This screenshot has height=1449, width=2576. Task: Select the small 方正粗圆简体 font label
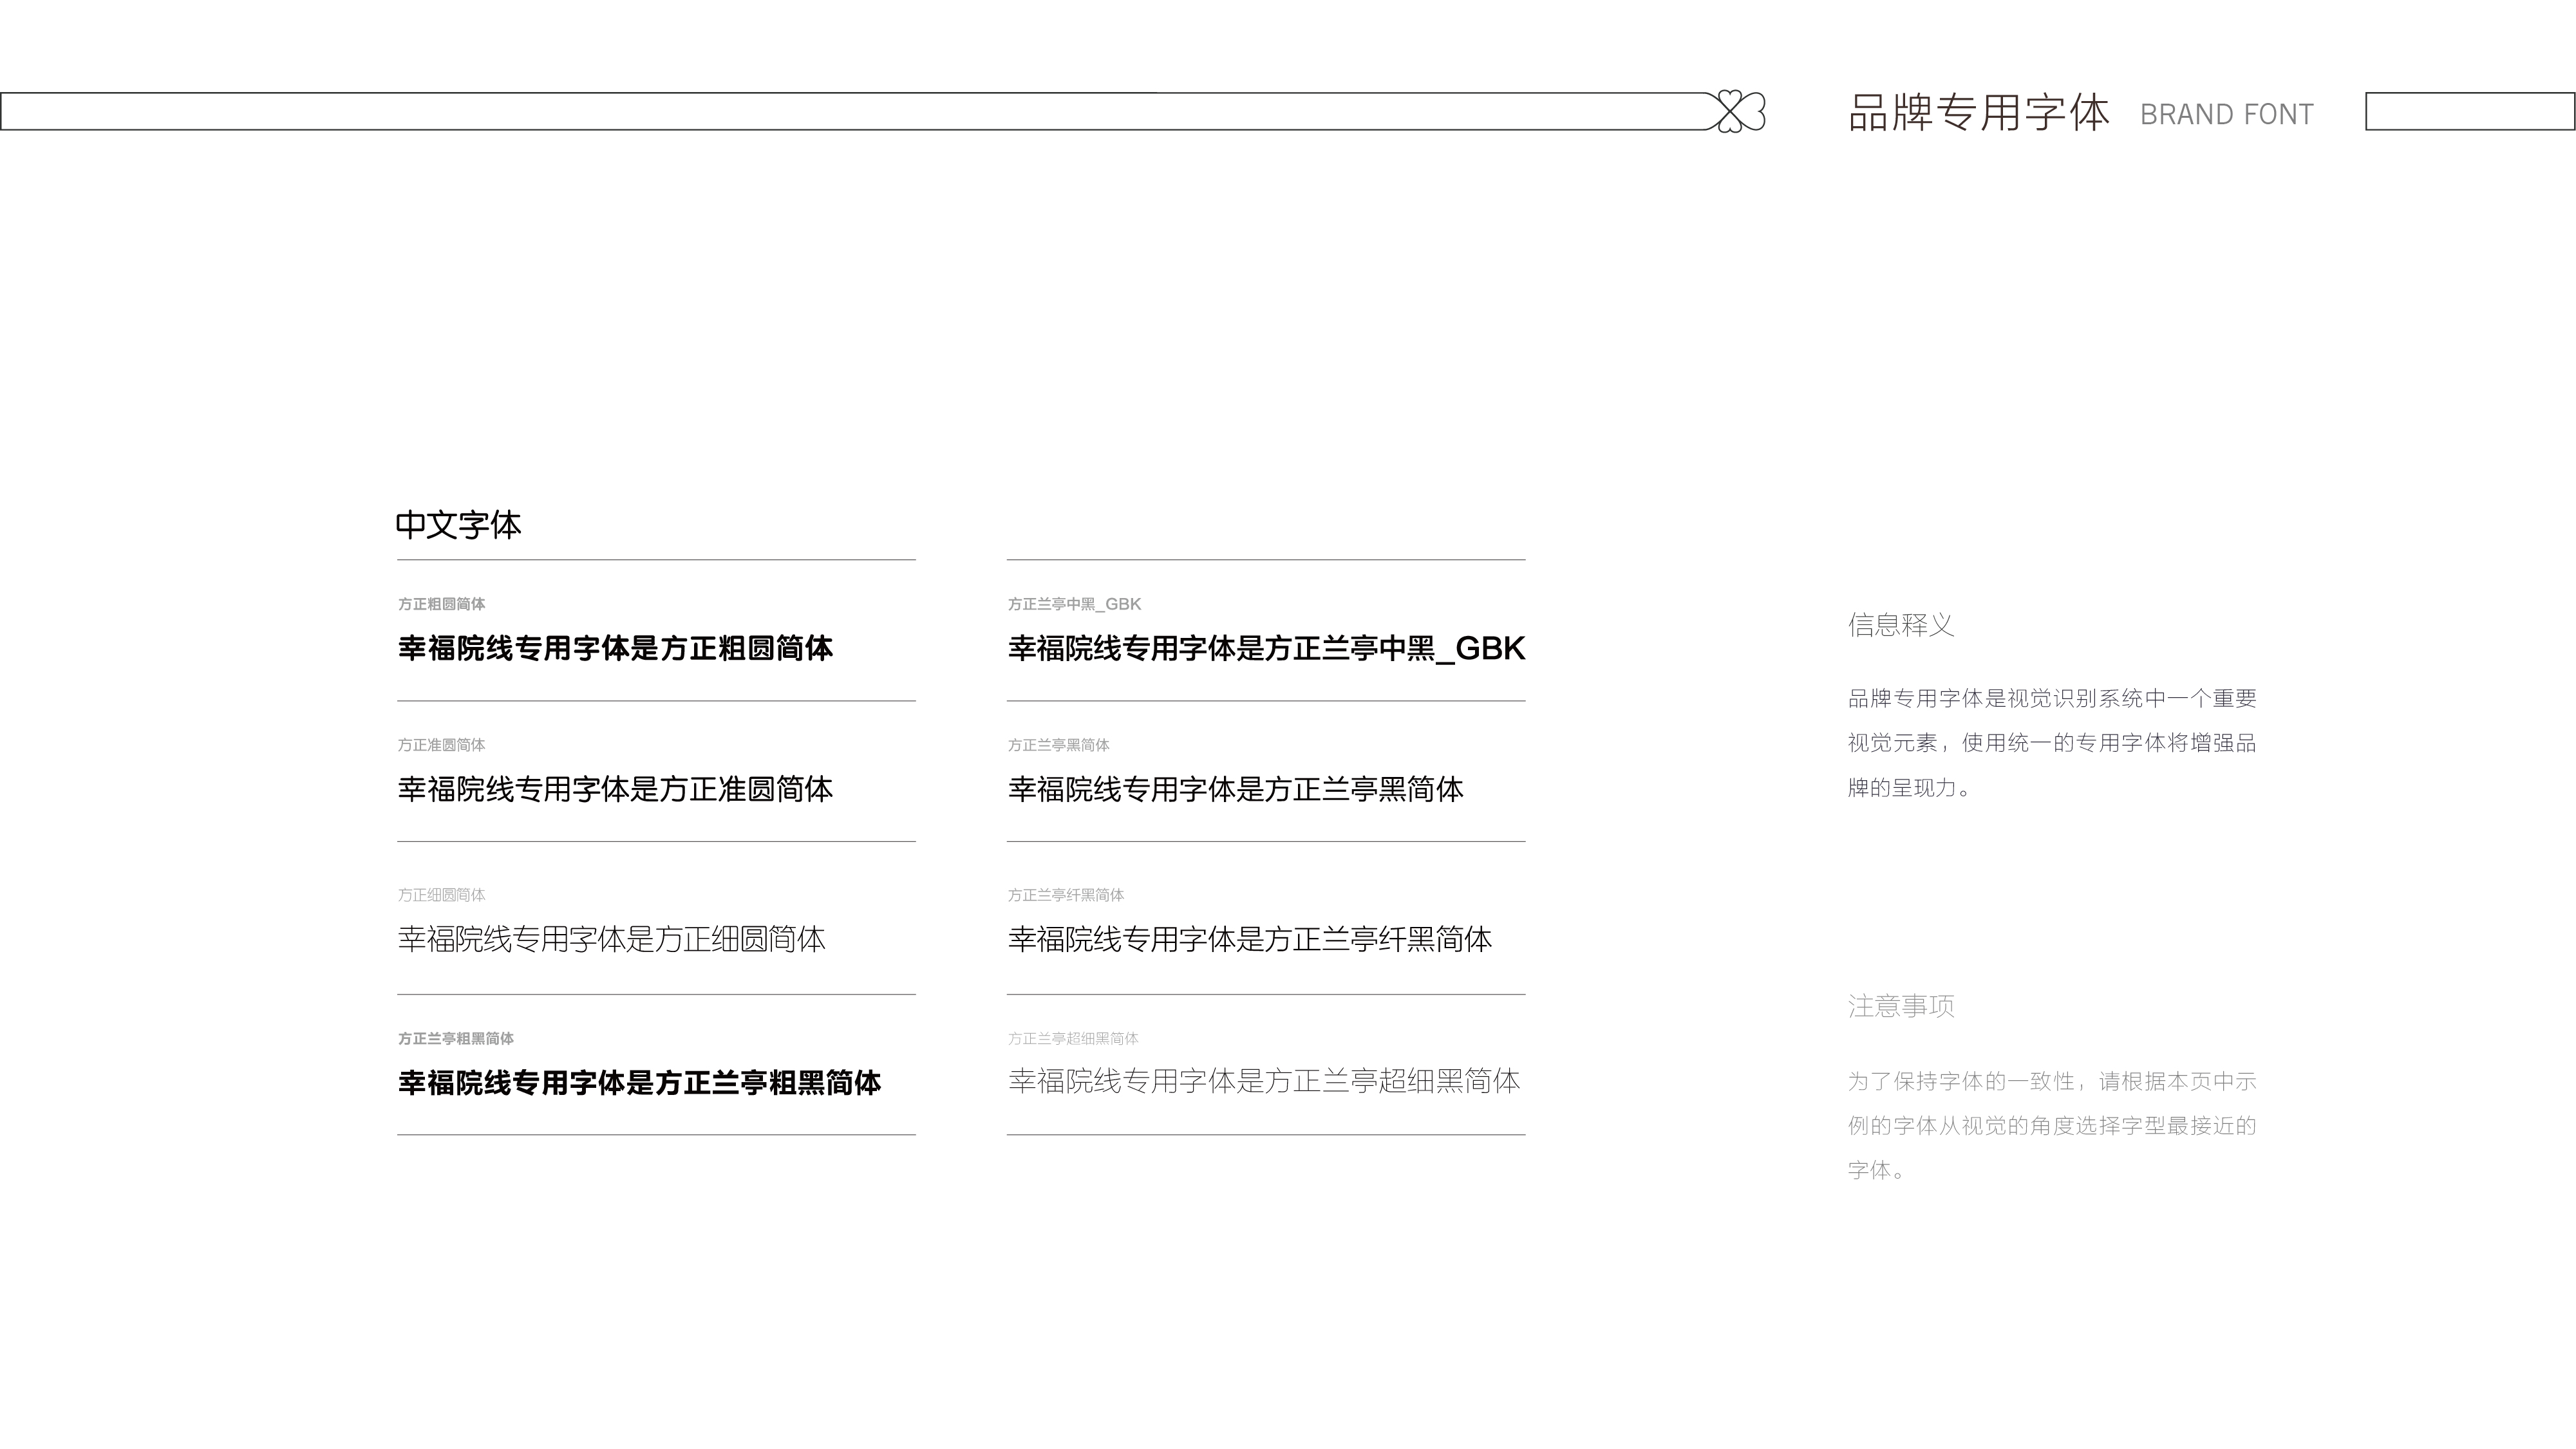click(441, 604)
